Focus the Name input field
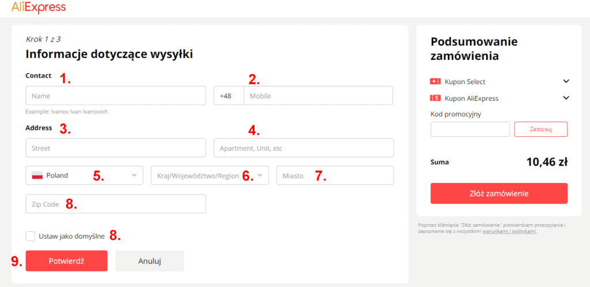Screen dimensions: 590x287 click(x=116, y=96)
